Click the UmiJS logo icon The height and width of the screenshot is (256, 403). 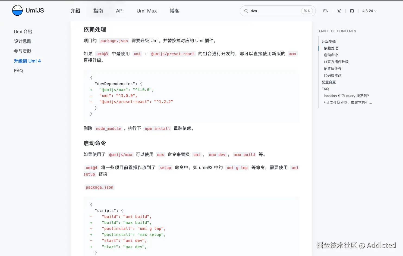[x=17, y=11]
